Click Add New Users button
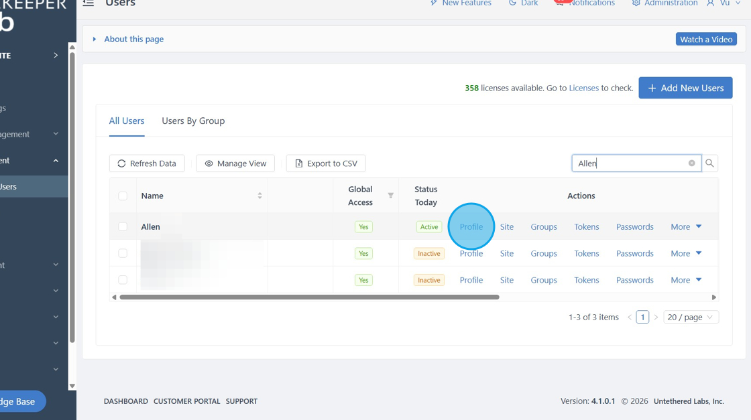 (x=685, y=88)
